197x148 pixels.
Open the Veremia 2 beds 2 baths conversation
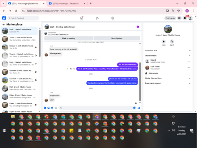point(19,55)
